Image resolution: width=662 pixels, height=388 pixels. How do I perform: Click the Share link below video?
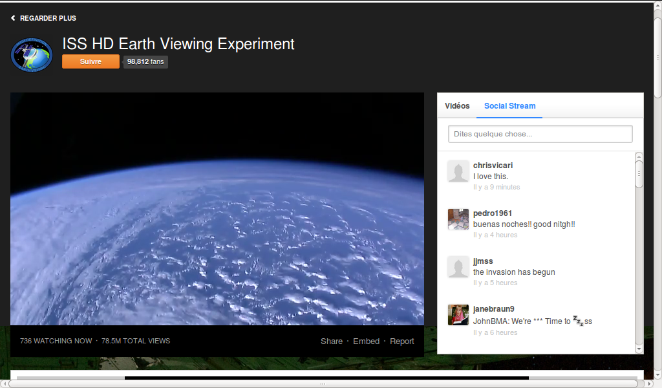click(332, 341)
